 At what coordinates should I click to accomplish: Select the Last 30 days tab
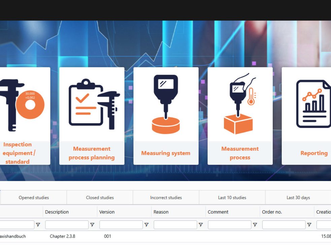298,198
